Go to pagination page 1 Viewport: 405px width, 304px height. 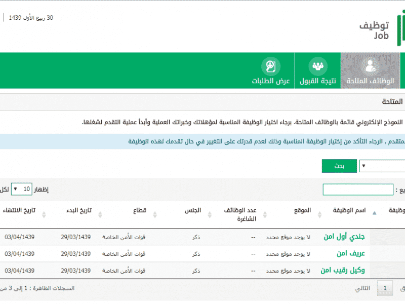(385, 288)
